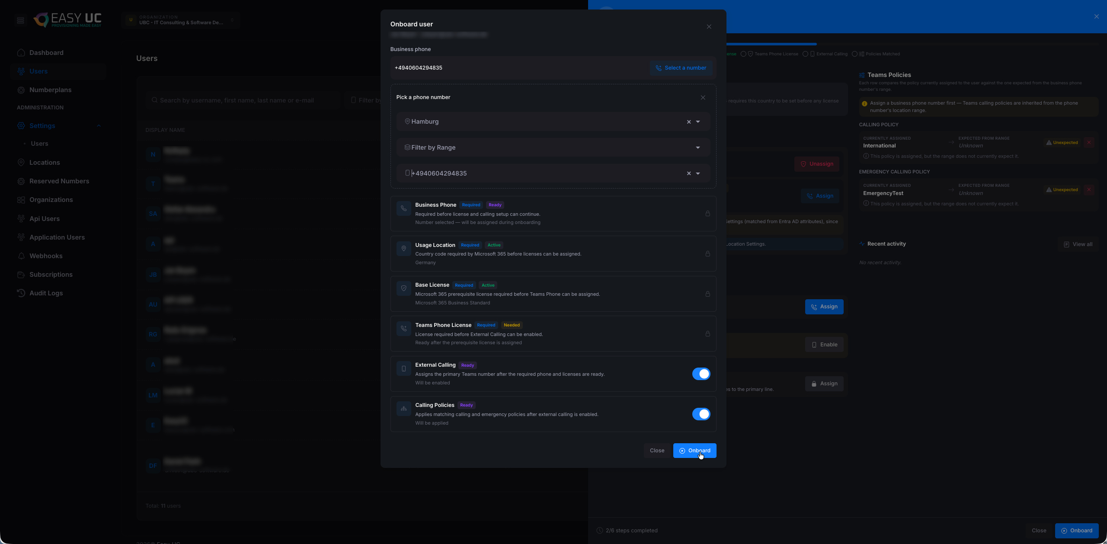Click the Teams Phone License lock icon
This screenshot has height=544, width=1107.
point(707,334)
